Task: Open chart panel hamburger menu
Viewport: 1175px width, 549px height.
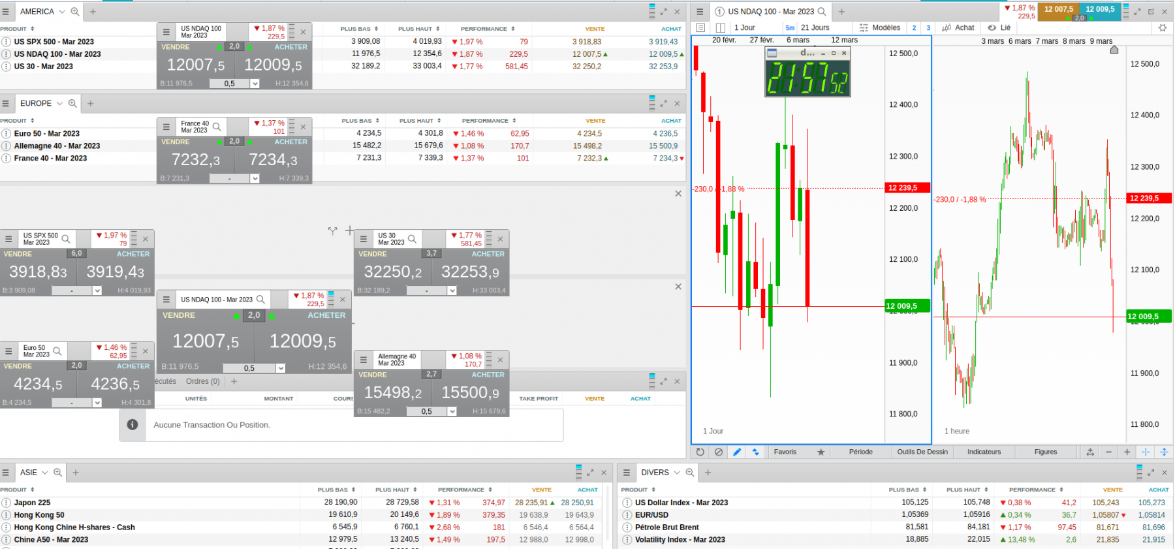Action: [700, 12]
